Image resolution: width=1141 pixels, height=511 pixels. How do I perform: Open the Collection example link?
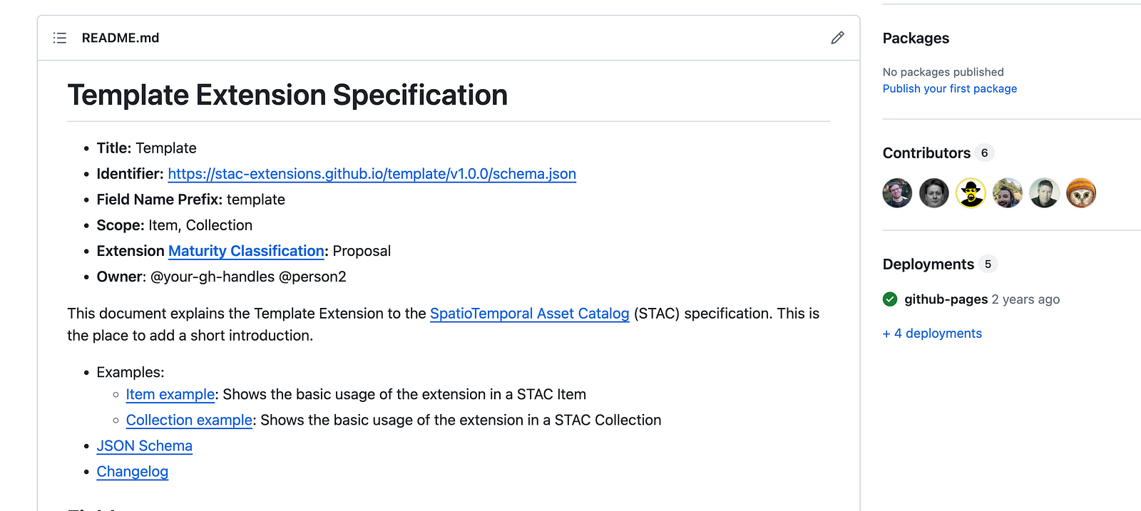188,420
